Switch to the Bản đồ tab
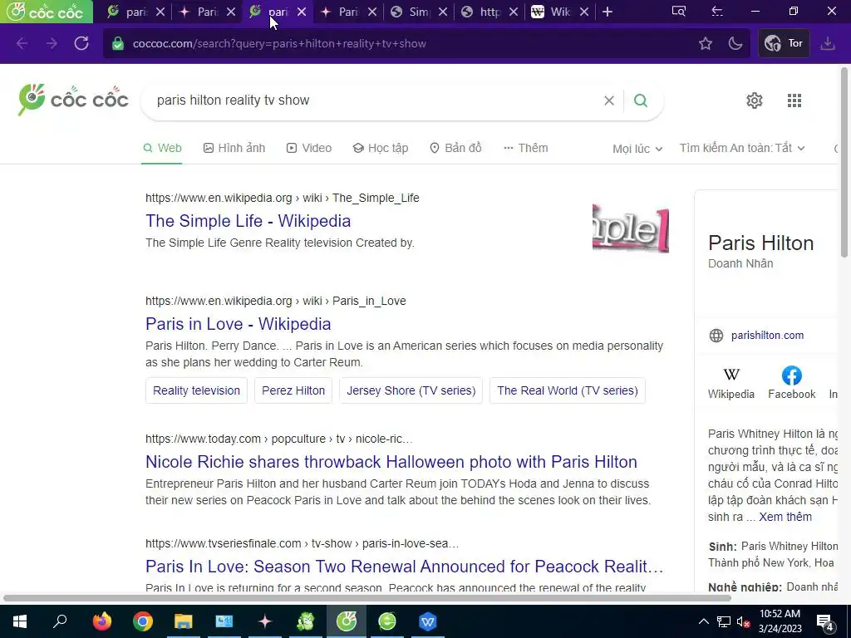The width and height of the screenshot is (851, 638). (x=455, y=148)
